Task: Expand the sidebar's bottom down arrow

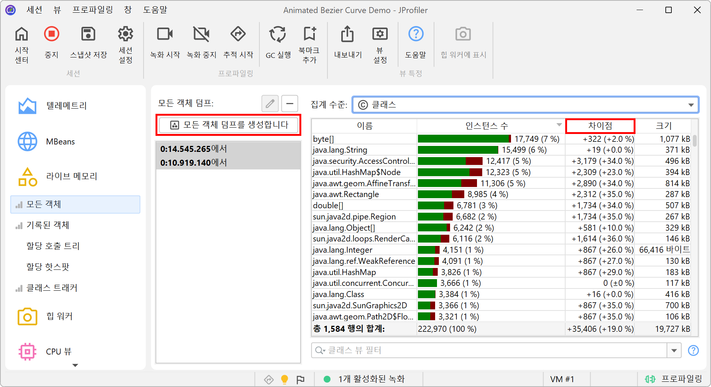Action: 75,365
